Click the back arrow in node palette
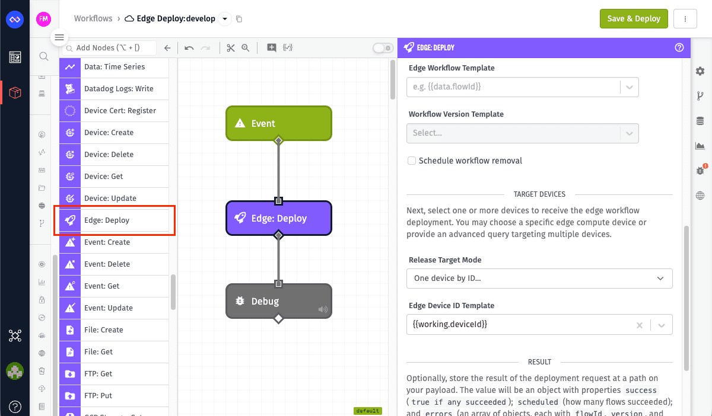 [167, 48]
